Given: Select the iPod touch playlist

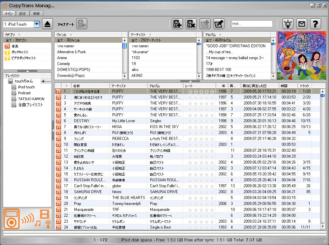Looking at the screenshot, I should coord(26,87).
